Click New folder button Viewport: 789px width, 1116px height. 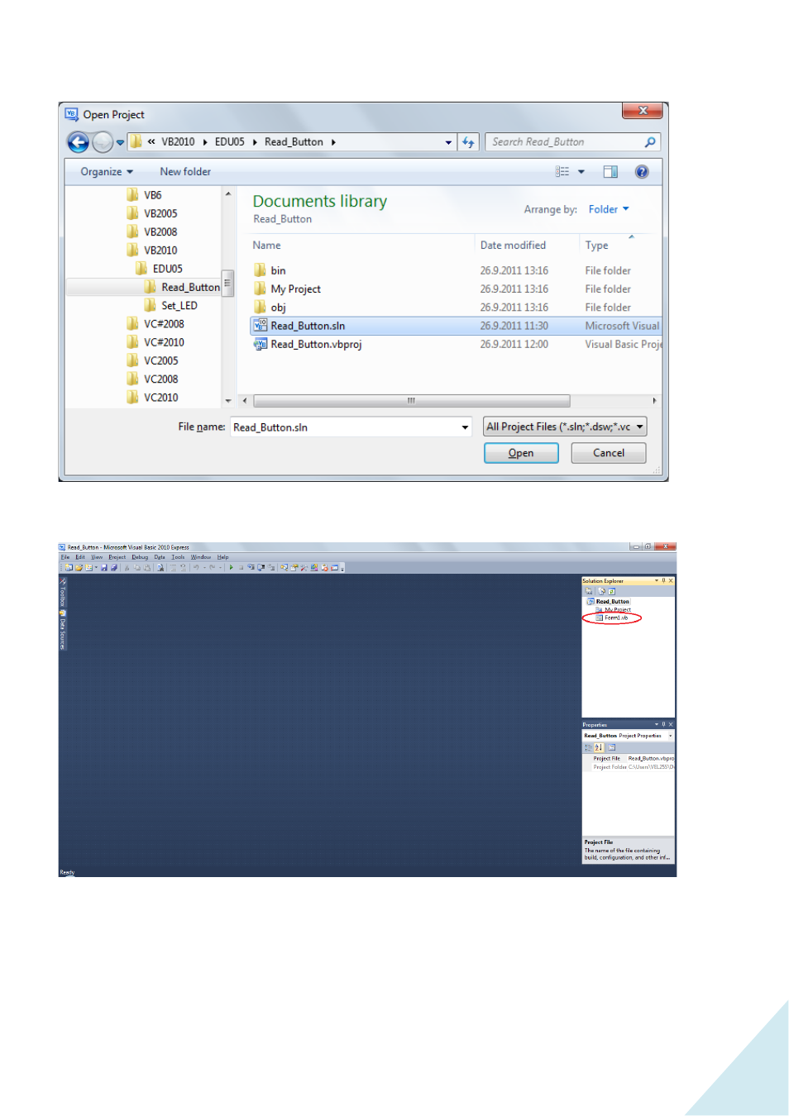[185, 172]
